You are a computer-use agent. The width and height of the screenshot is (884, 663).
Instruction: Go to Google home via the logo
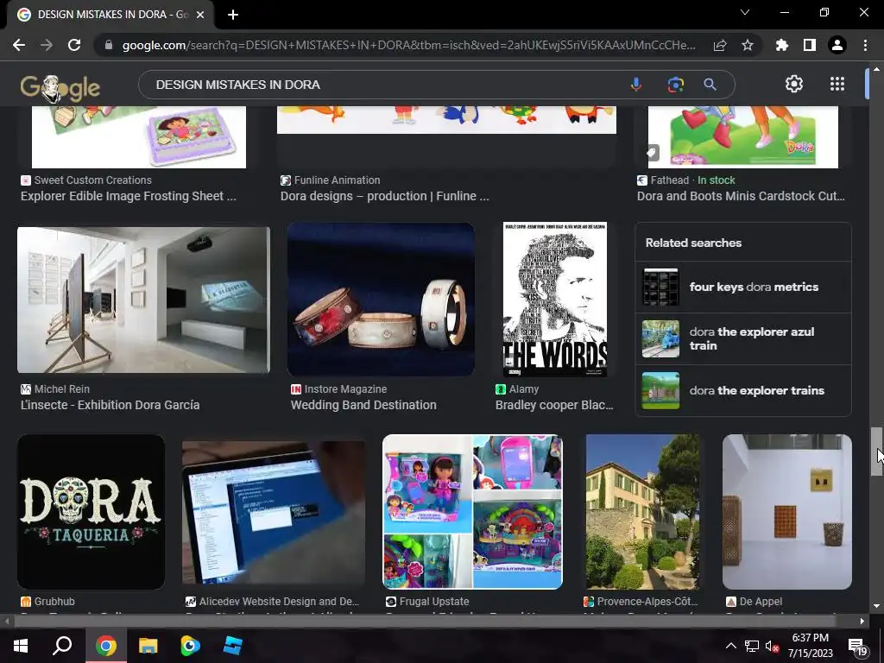click(x=60, y=87)
